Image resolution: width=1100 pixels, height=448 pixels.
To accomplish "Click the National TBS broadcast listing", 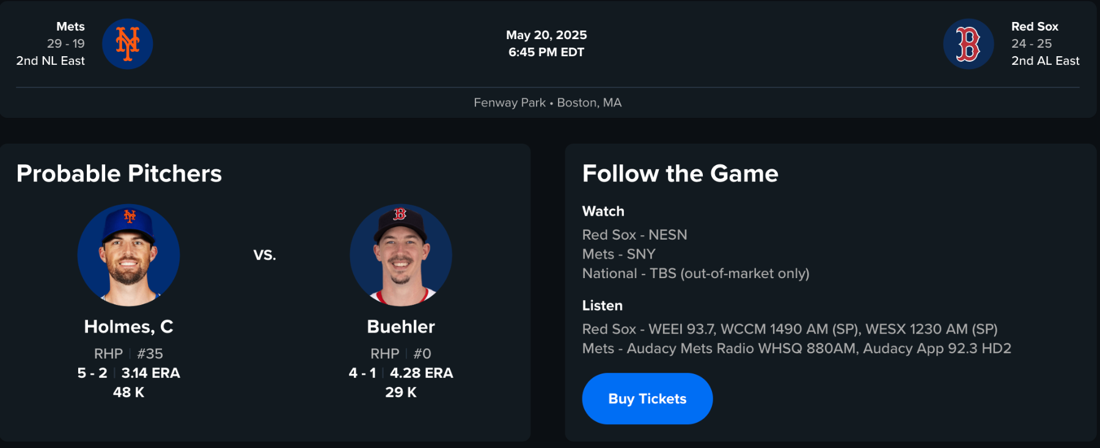I will [x=695, y=273].
